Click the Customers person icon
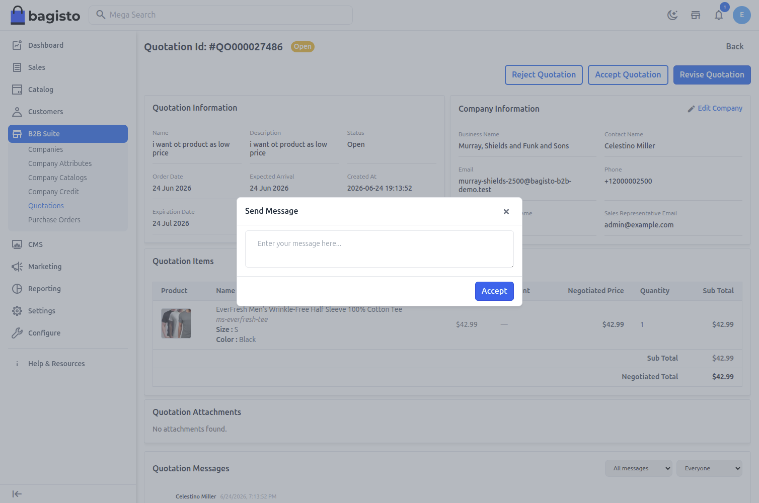759x503 pixels. 17,112
